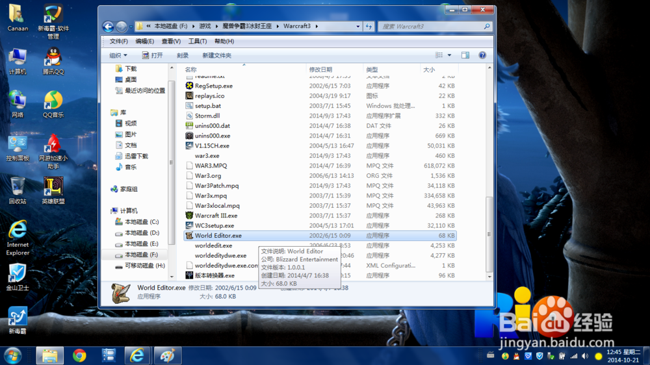650x365 pixels.
Task: Click the Explorer forward arrow button
Action: pyautogui.click(x=122, y=27)
